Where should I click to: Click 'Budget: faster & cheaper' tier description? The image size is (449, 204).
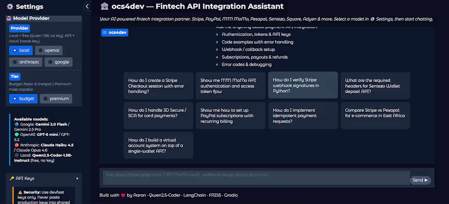(x=40, y=86)
